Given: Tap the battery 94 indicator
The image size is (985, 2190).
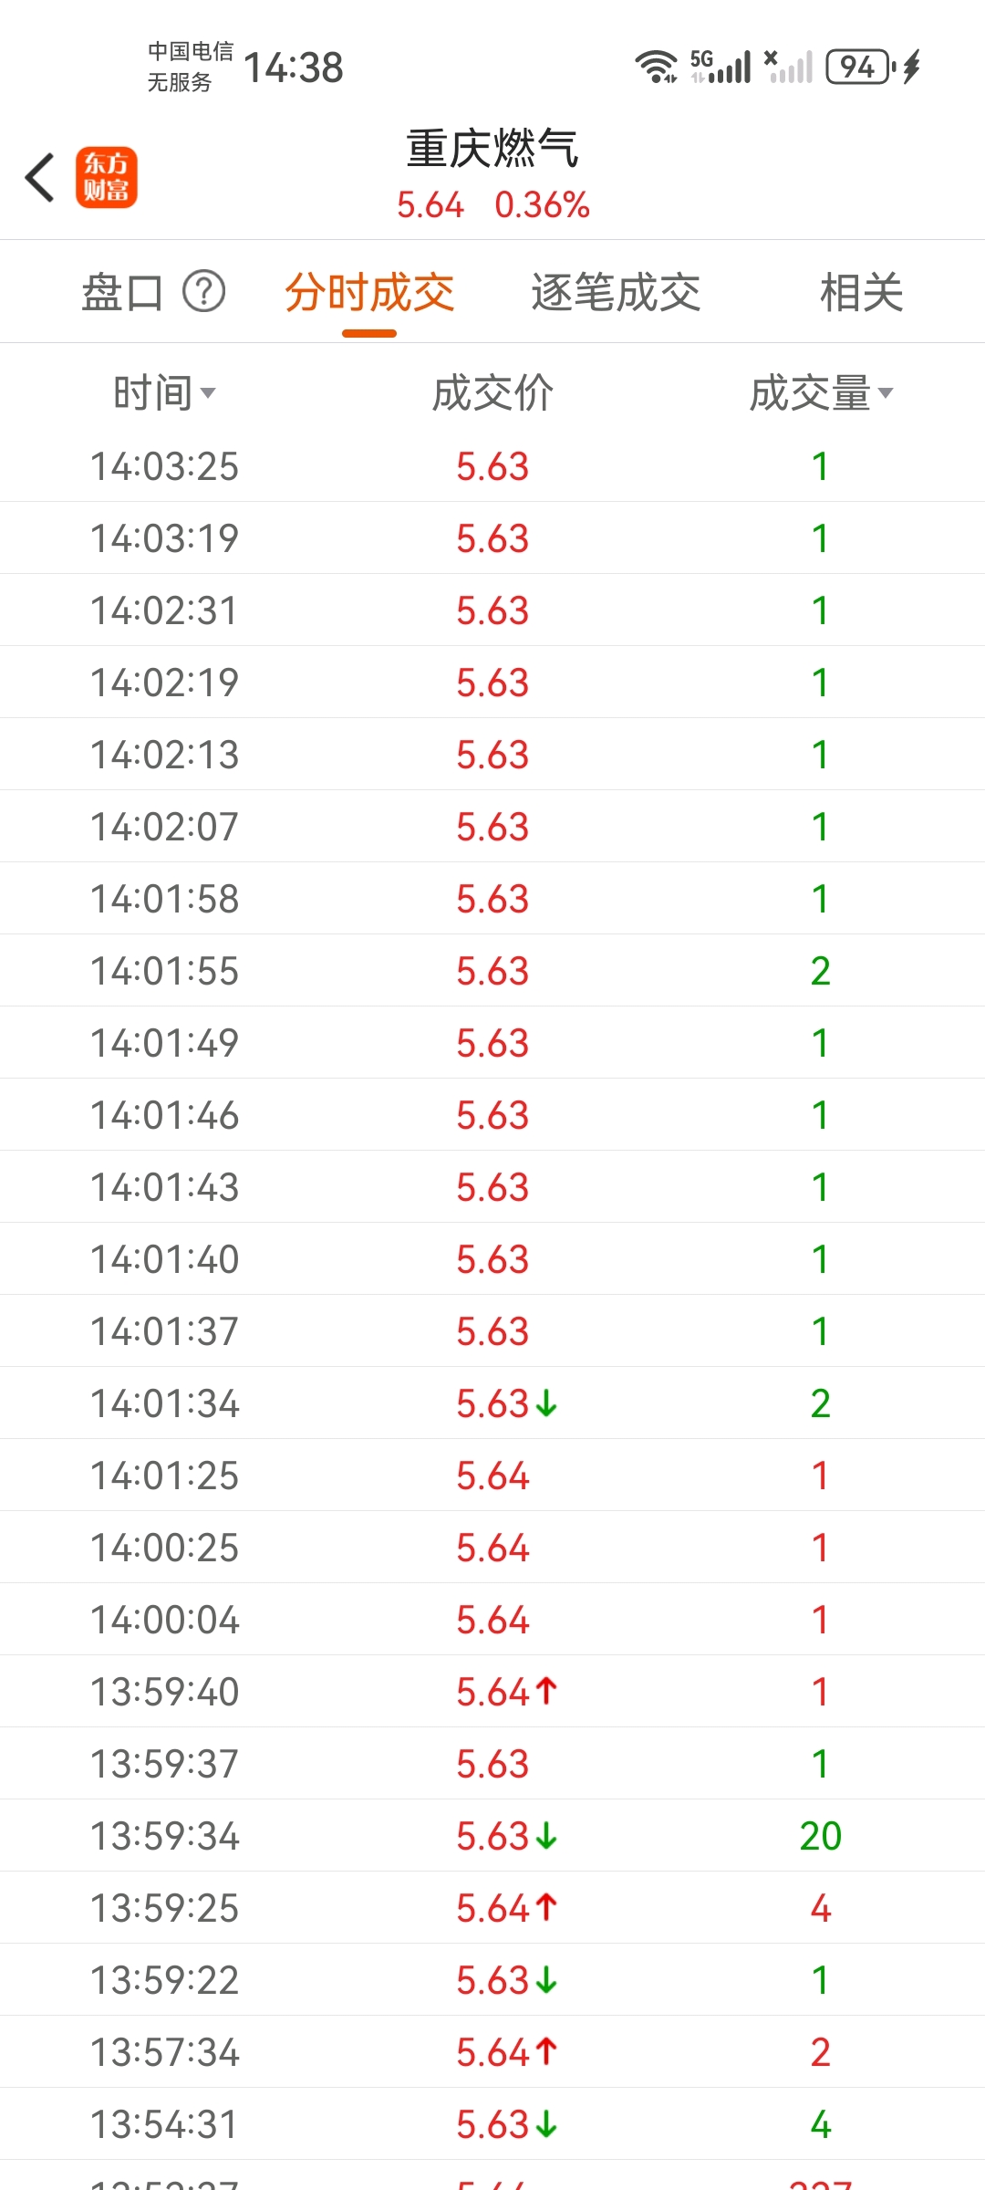Looking at the screenshot, I should point(857,67).
